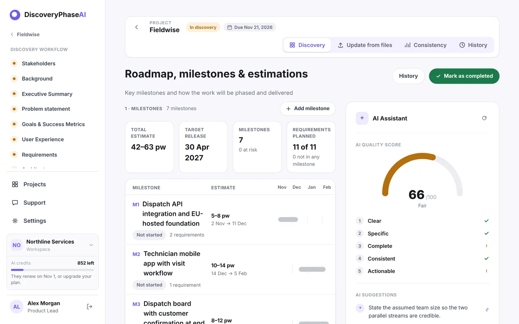Viewport: 519px width, 324px height.
Task: Click the Requirements status dot
Action: pos(14,155)
